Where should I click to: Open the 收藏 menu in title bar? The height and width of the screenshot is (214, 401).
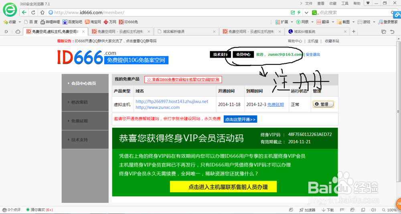(333, 3)
